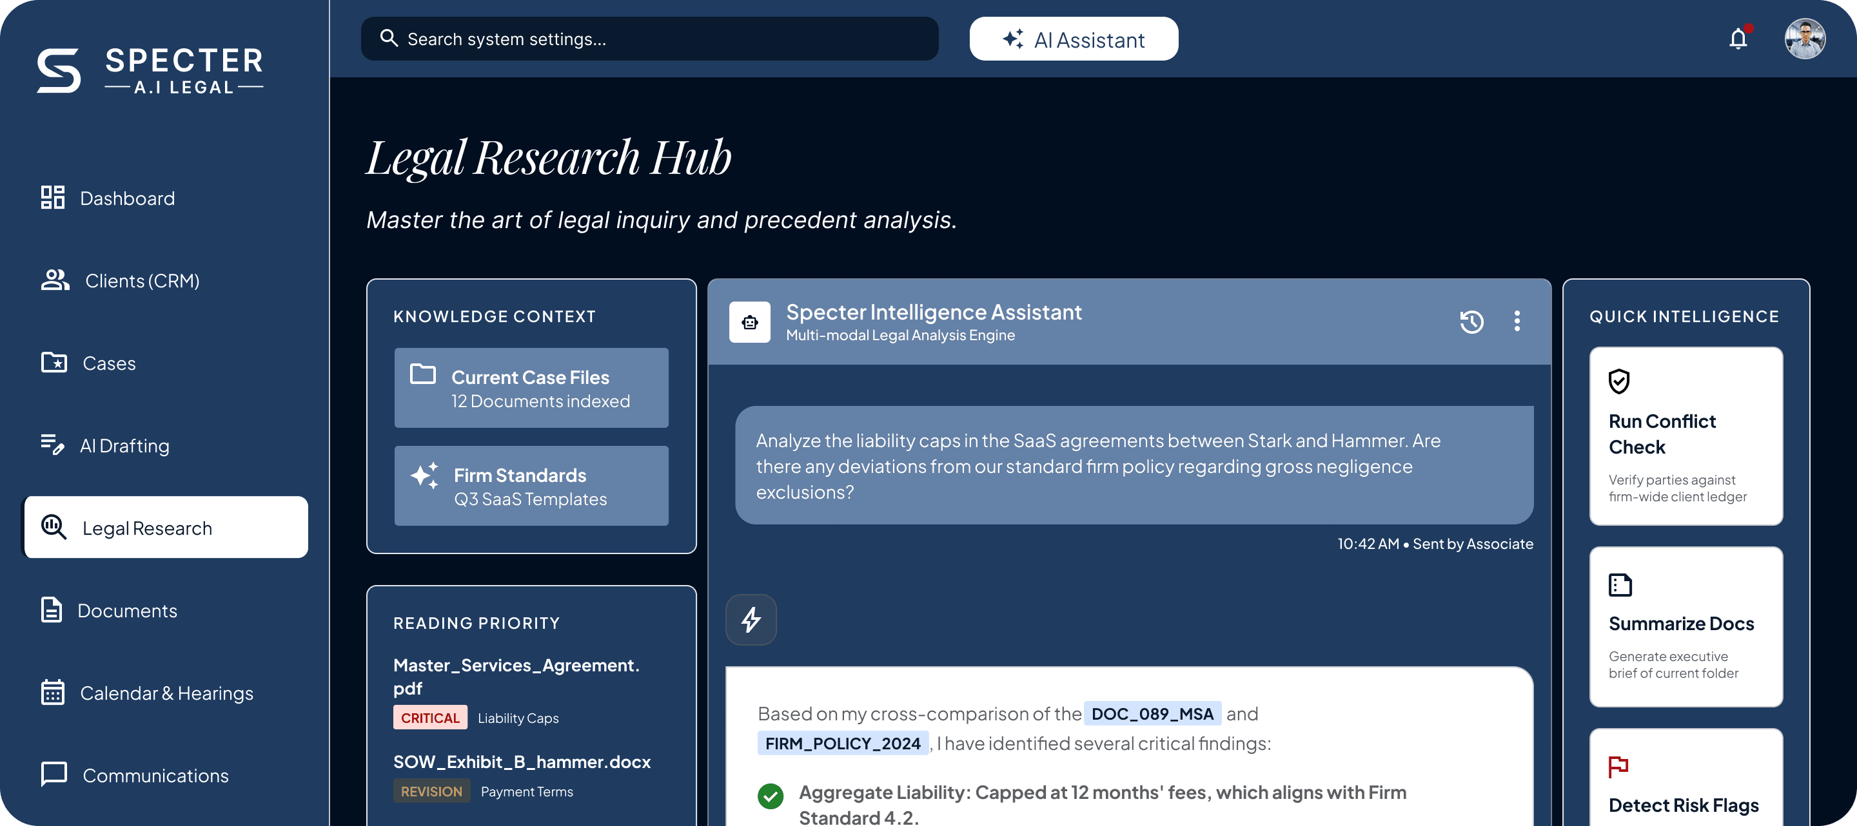Click the Specter A.I Legal logo
The width and height of the screenshot is (1857, 826).
pyautogui.click(x=150, y=71)
